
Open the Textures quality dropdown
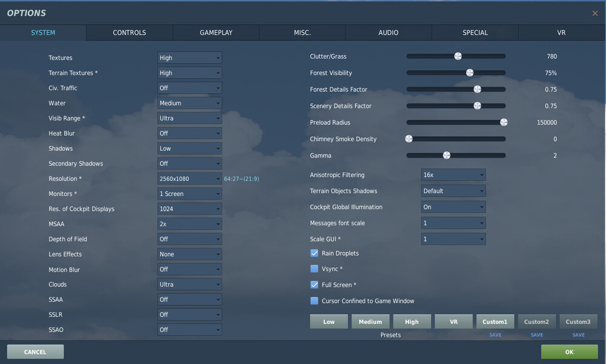[189, 58]
